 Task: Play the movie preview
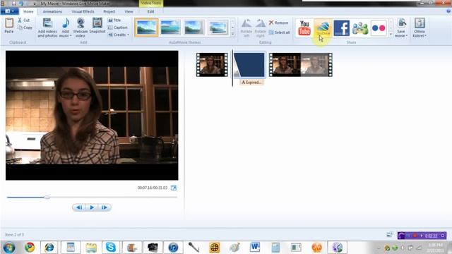[x=92, y=207]
